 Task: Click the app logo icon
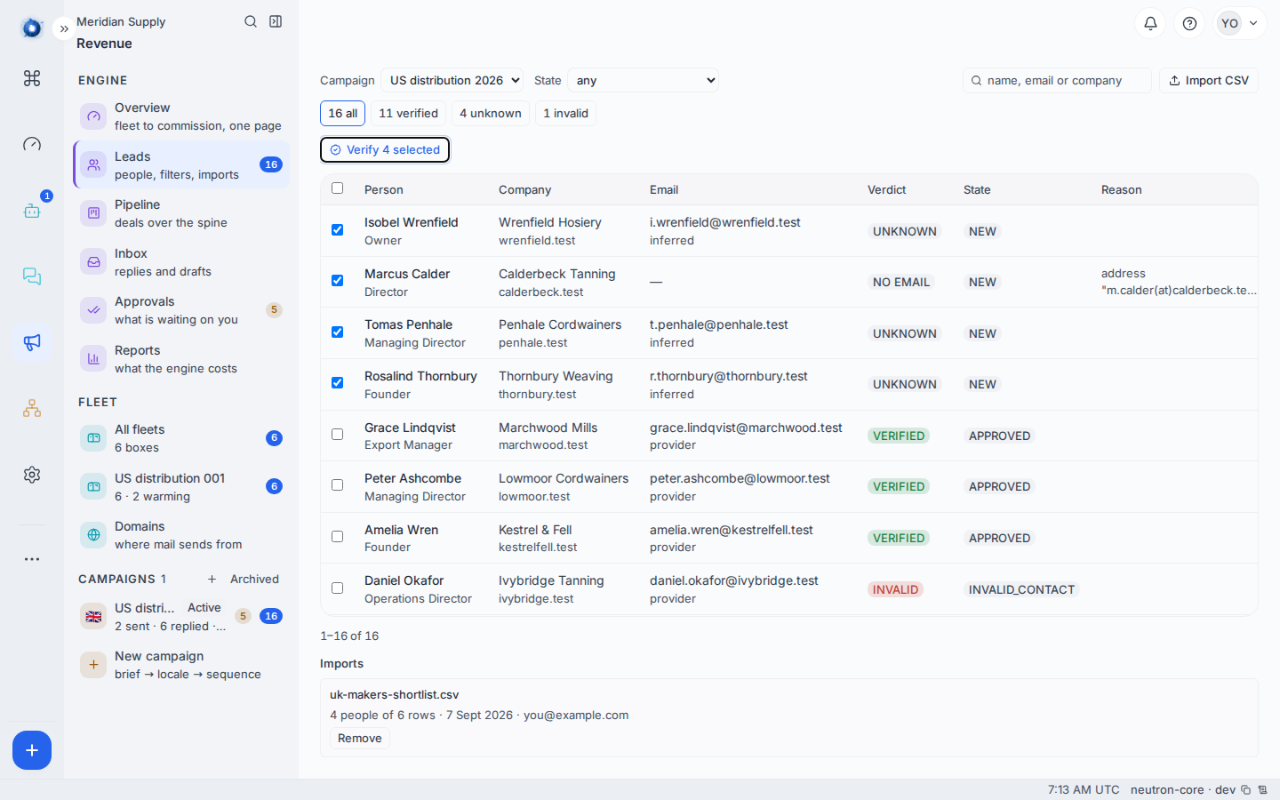click(32, 28)
